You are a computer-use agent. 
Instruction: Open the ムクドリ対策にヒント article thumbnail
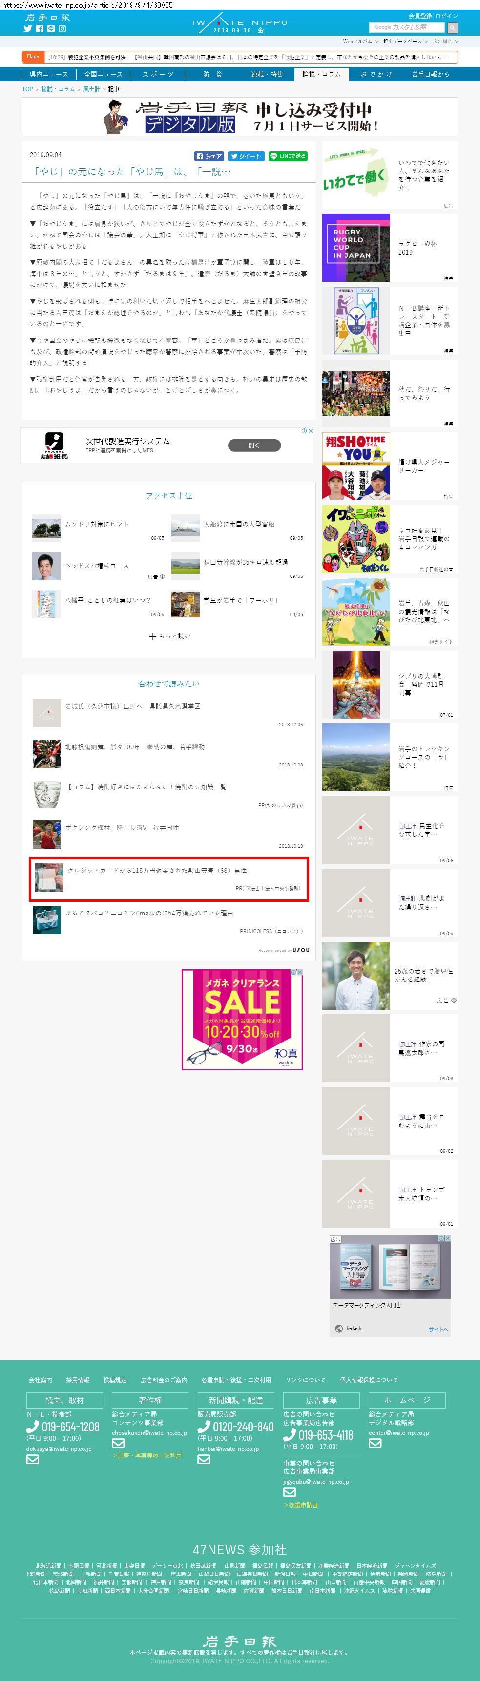46,529
